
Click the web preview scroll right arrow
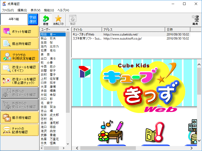click(x=191, y=148)
